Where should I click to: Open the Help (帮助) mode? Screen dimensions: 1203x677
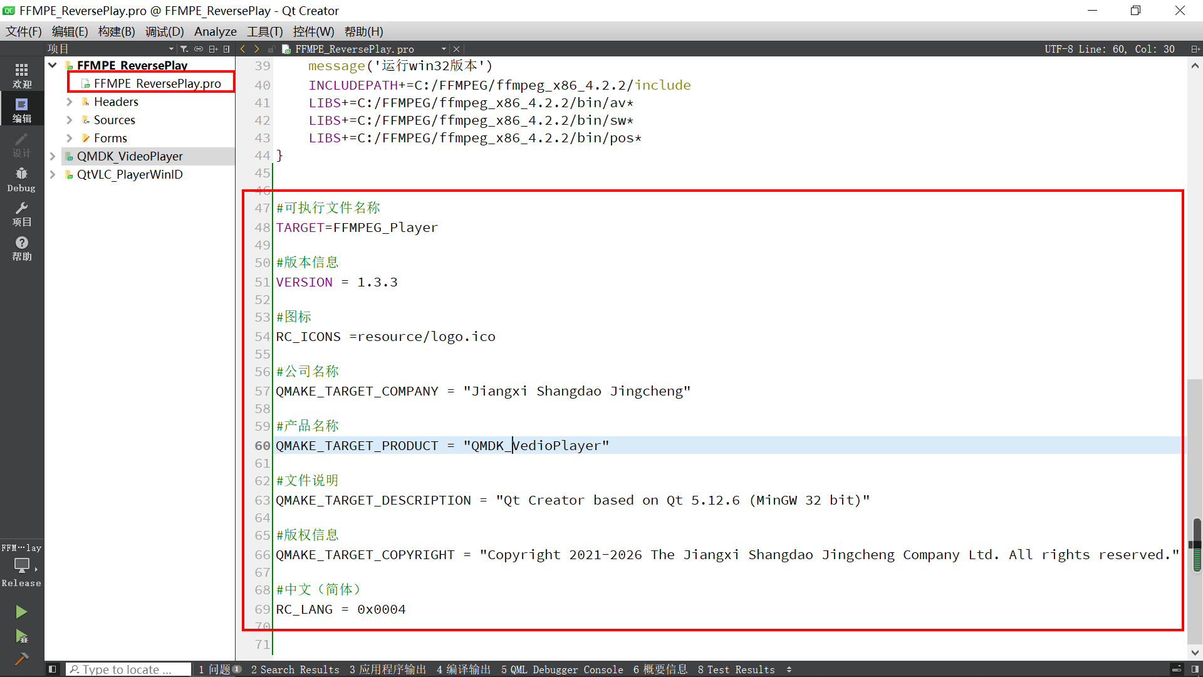pyautogui.click(x=21, y=248)
